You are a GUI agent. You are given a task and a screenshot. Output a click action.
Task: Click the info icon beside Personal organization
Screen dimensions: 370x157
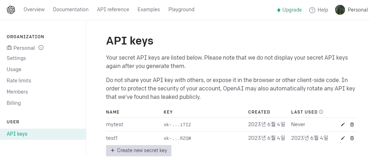pyautogui.click(x=41, y=48)
